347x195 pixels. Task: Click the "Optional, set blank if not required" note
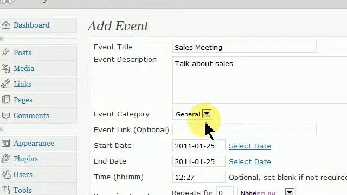288,177
